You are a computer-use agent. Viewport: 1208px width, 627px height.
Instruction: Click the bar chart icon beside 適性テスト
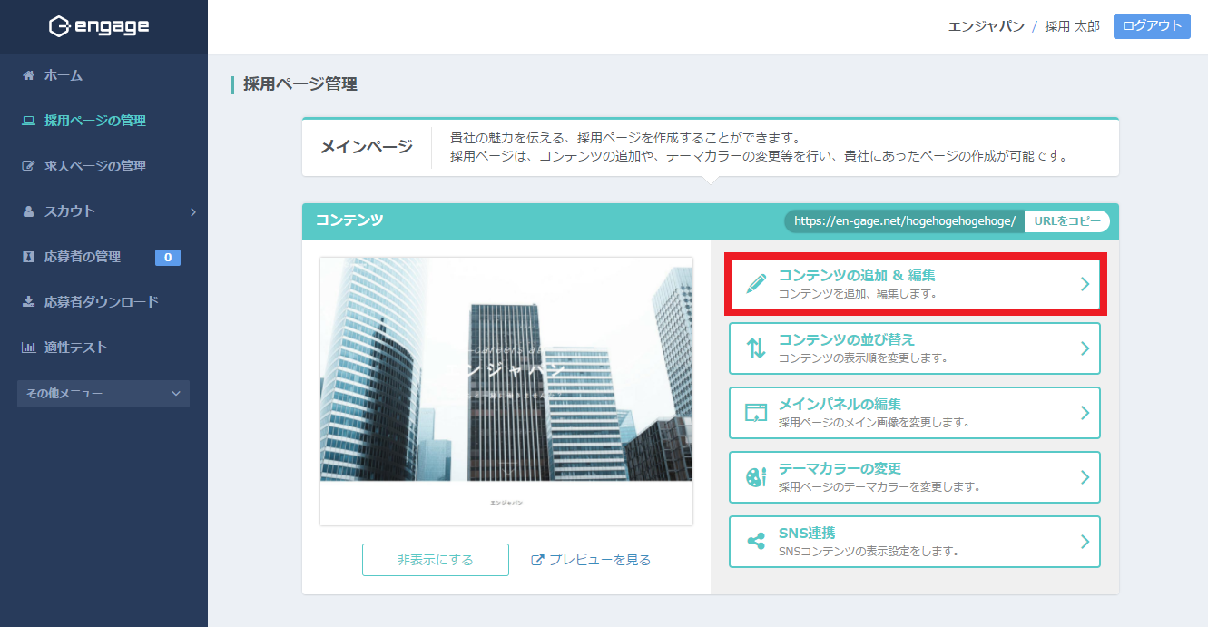(x=28, y=348)
